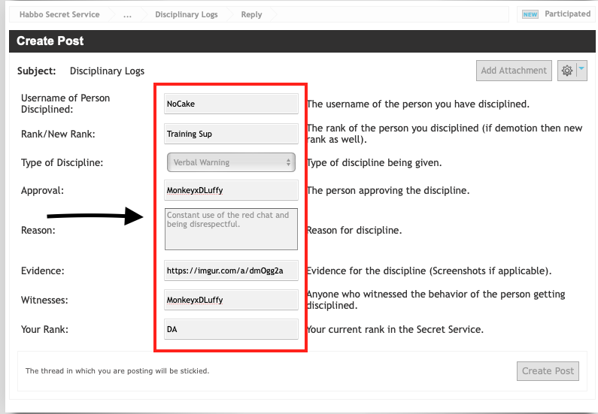Image resolution: width=598 pixels, height=414 pixels.
Task: Select the Witnesses input field
Action: 231,300
